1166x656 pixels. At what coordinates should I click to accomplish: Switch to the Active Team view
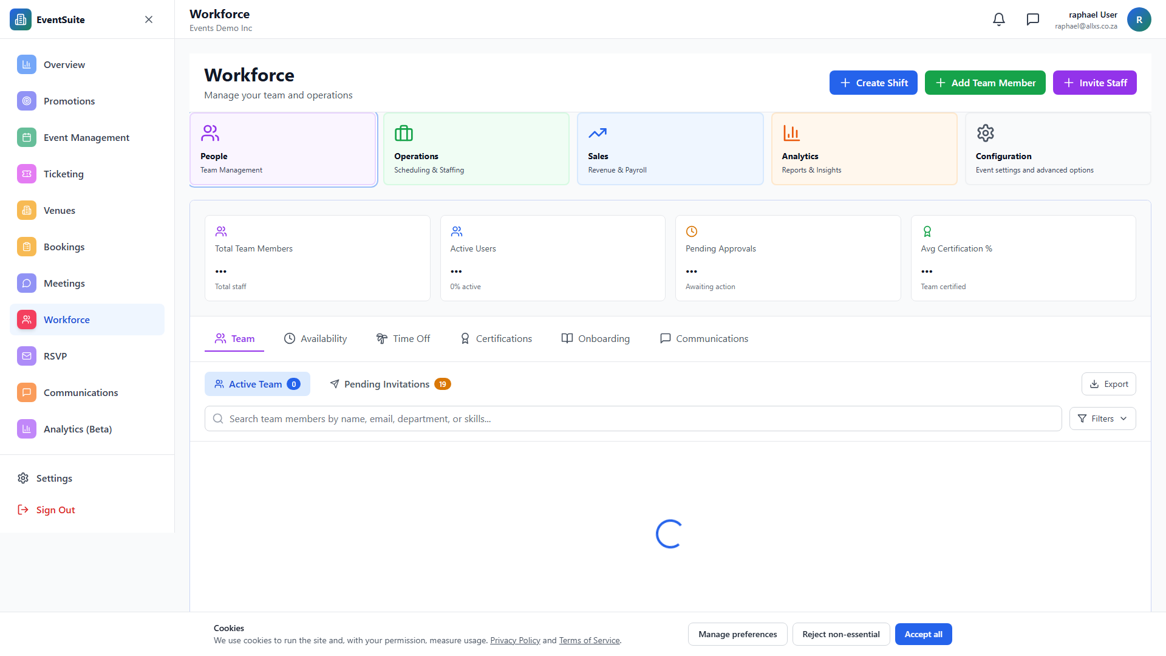257,384
